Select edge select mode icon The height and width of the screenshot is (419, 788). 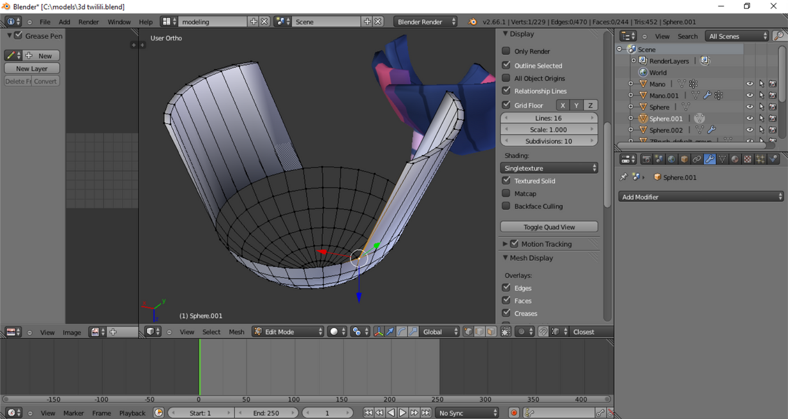[x=480, y=332]
